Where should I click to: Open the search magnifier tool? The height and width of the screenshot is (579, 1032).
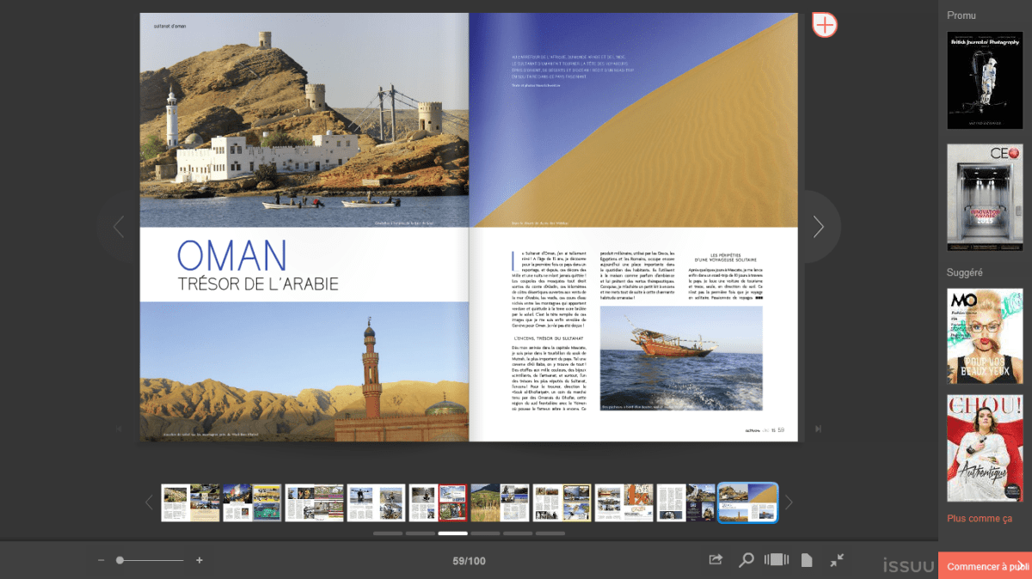746,560
